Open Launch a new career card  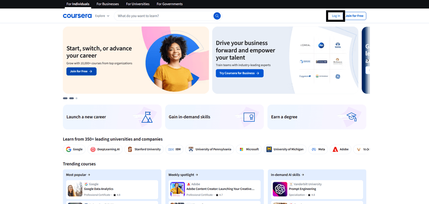112,117
